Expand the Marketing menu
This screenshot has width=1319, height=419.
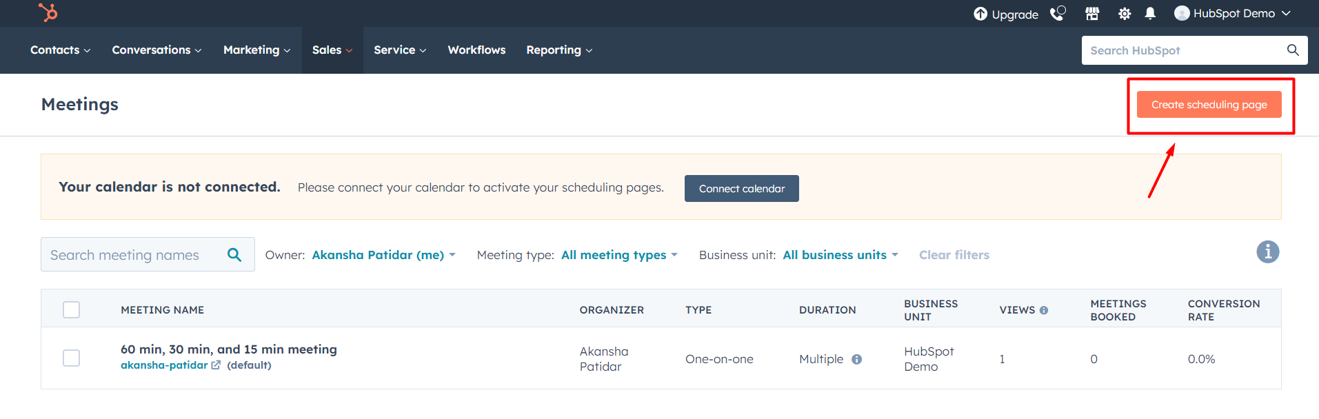click(x=256, y=50)
